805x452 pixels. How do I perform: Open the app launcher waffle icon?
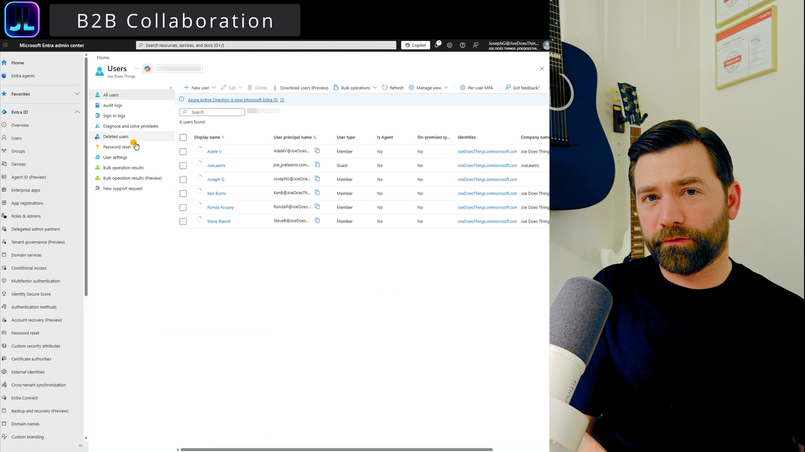pos(5,45)
